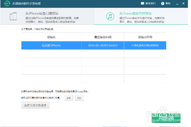Close the recovery tool window
Viewport: 191px width, 127px height.
coord(184,3)
